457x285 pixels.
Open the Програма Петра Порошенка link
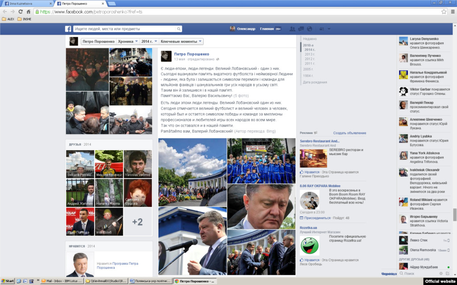coord(125,264)
